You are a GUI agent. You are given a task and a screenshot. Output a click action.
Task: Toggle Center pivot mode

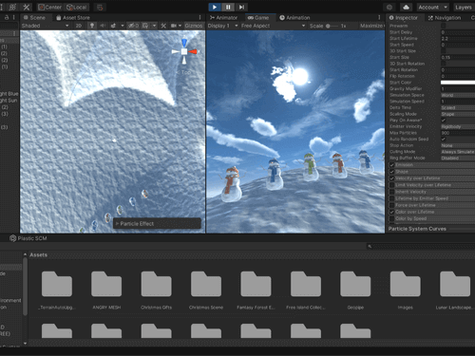[x=49, y=7]
